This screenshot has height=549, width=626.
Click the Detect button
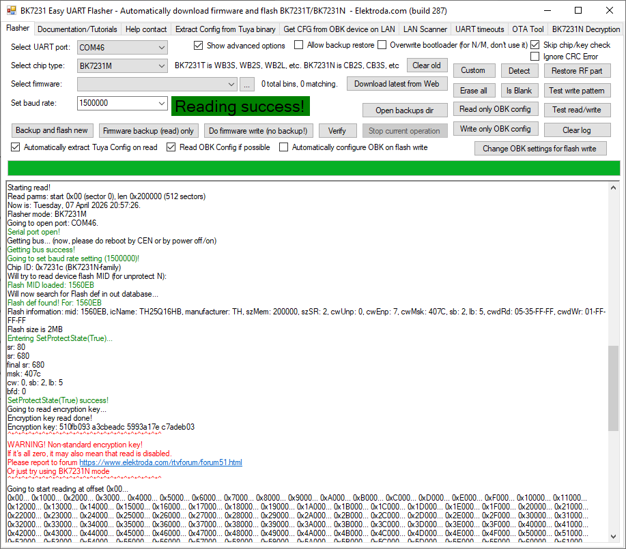(519, 71)
